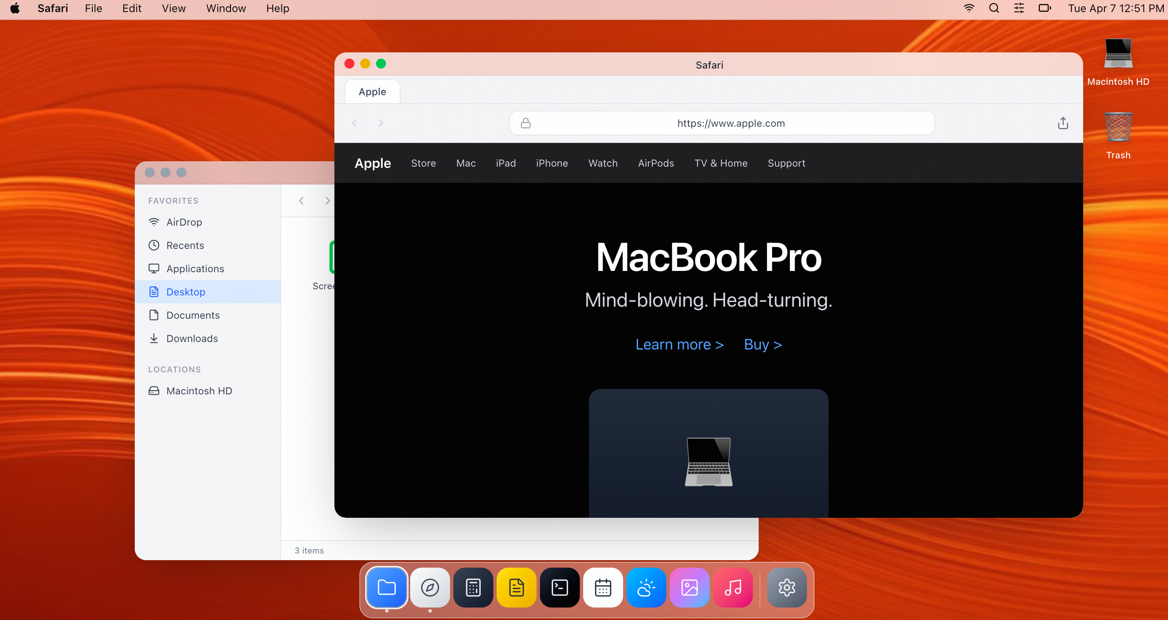
Task: Select the Trash desktop icon
Action: (x=1118, y=135)
